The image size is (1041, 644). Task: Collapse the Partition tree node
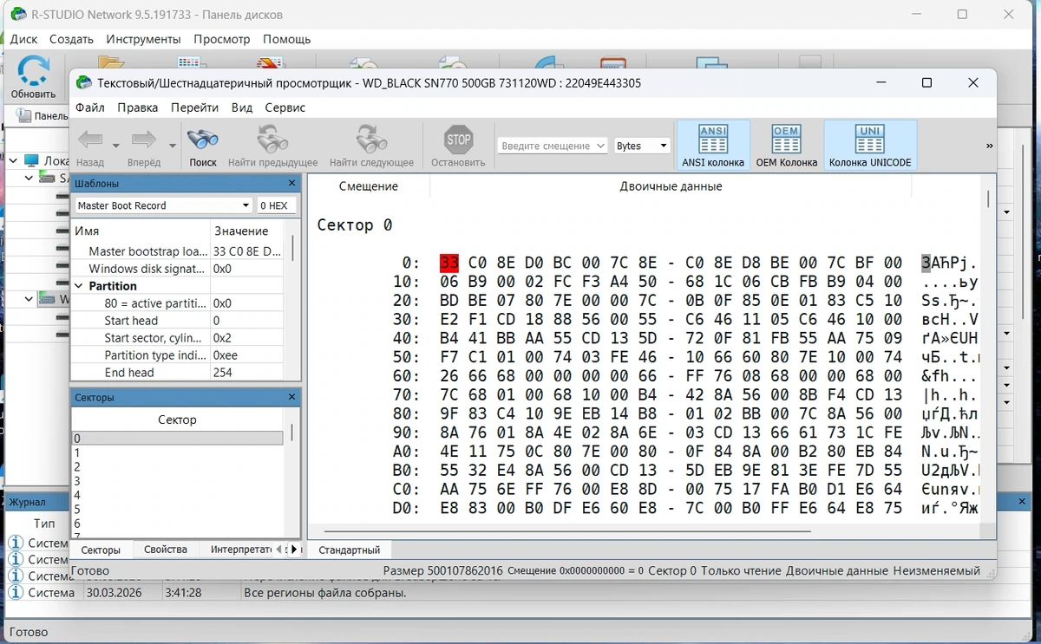80,286
